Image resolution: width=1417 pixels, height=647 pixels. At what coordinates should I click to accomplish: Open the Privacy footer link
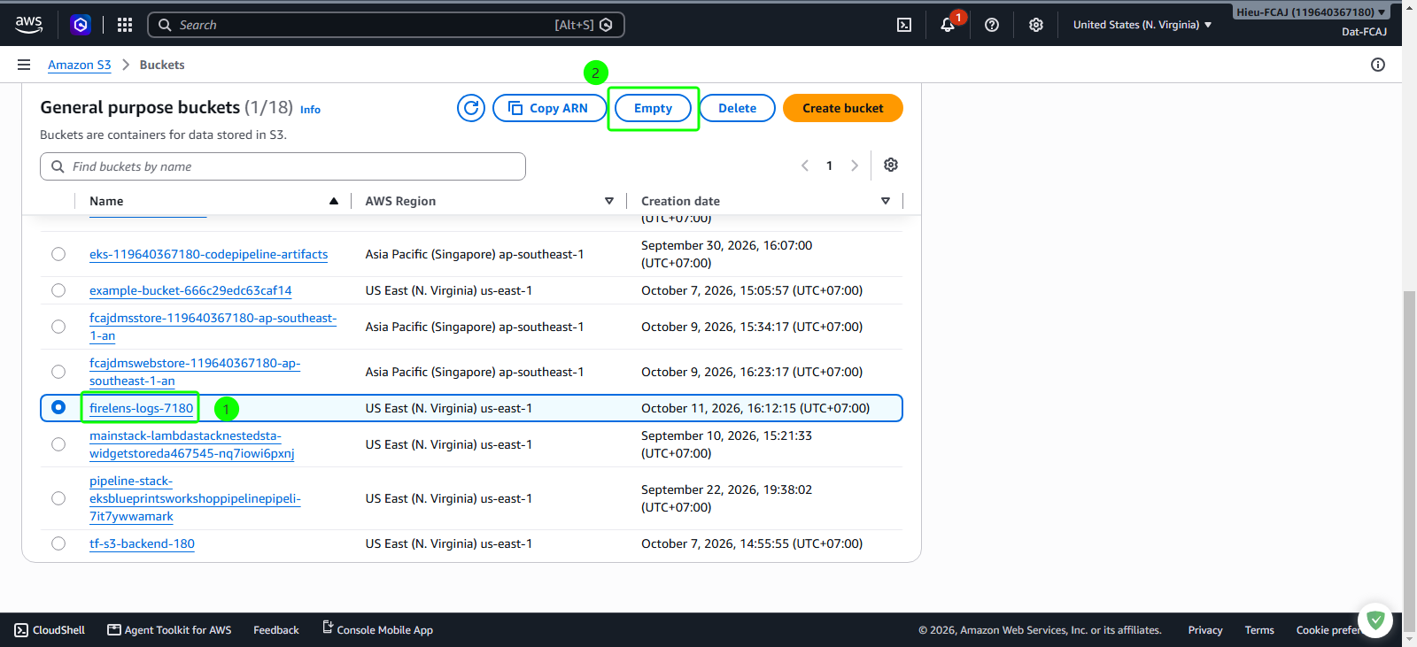1205,630
